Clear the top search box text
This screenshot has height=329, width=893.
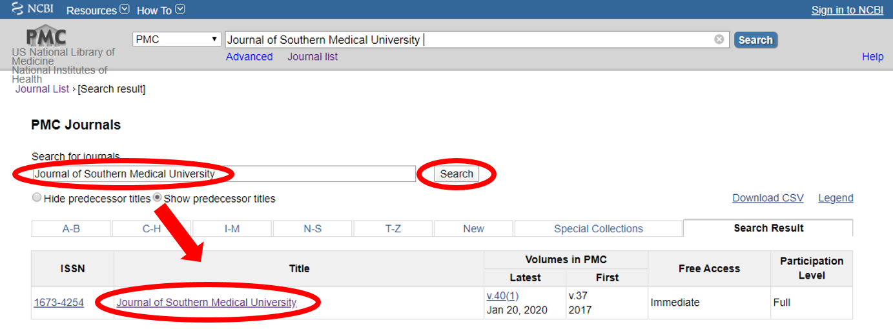719,39
